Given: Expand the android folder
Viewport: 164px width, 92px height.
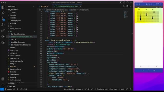Looking at the screenshot, I should click(13, 23).
